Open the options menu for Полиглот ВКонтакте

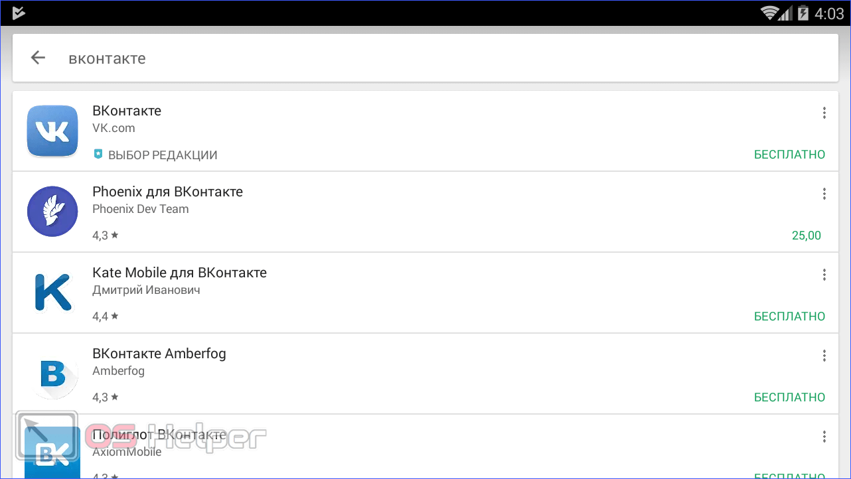[x=824, y=437]
